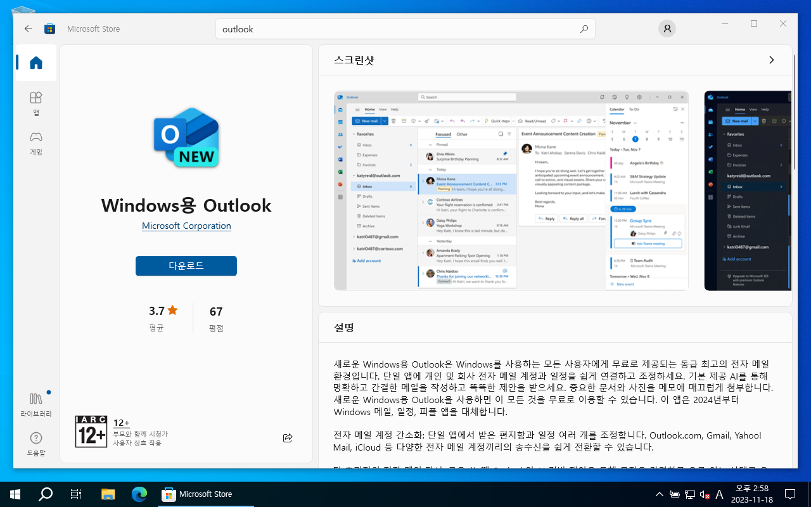Click the Outlook NEW app logo

[x=186, y=139]
